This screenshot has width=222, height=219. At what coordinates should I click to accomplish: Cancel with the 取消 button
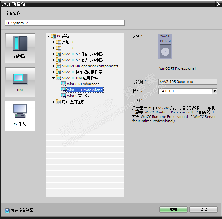(203, 210)
